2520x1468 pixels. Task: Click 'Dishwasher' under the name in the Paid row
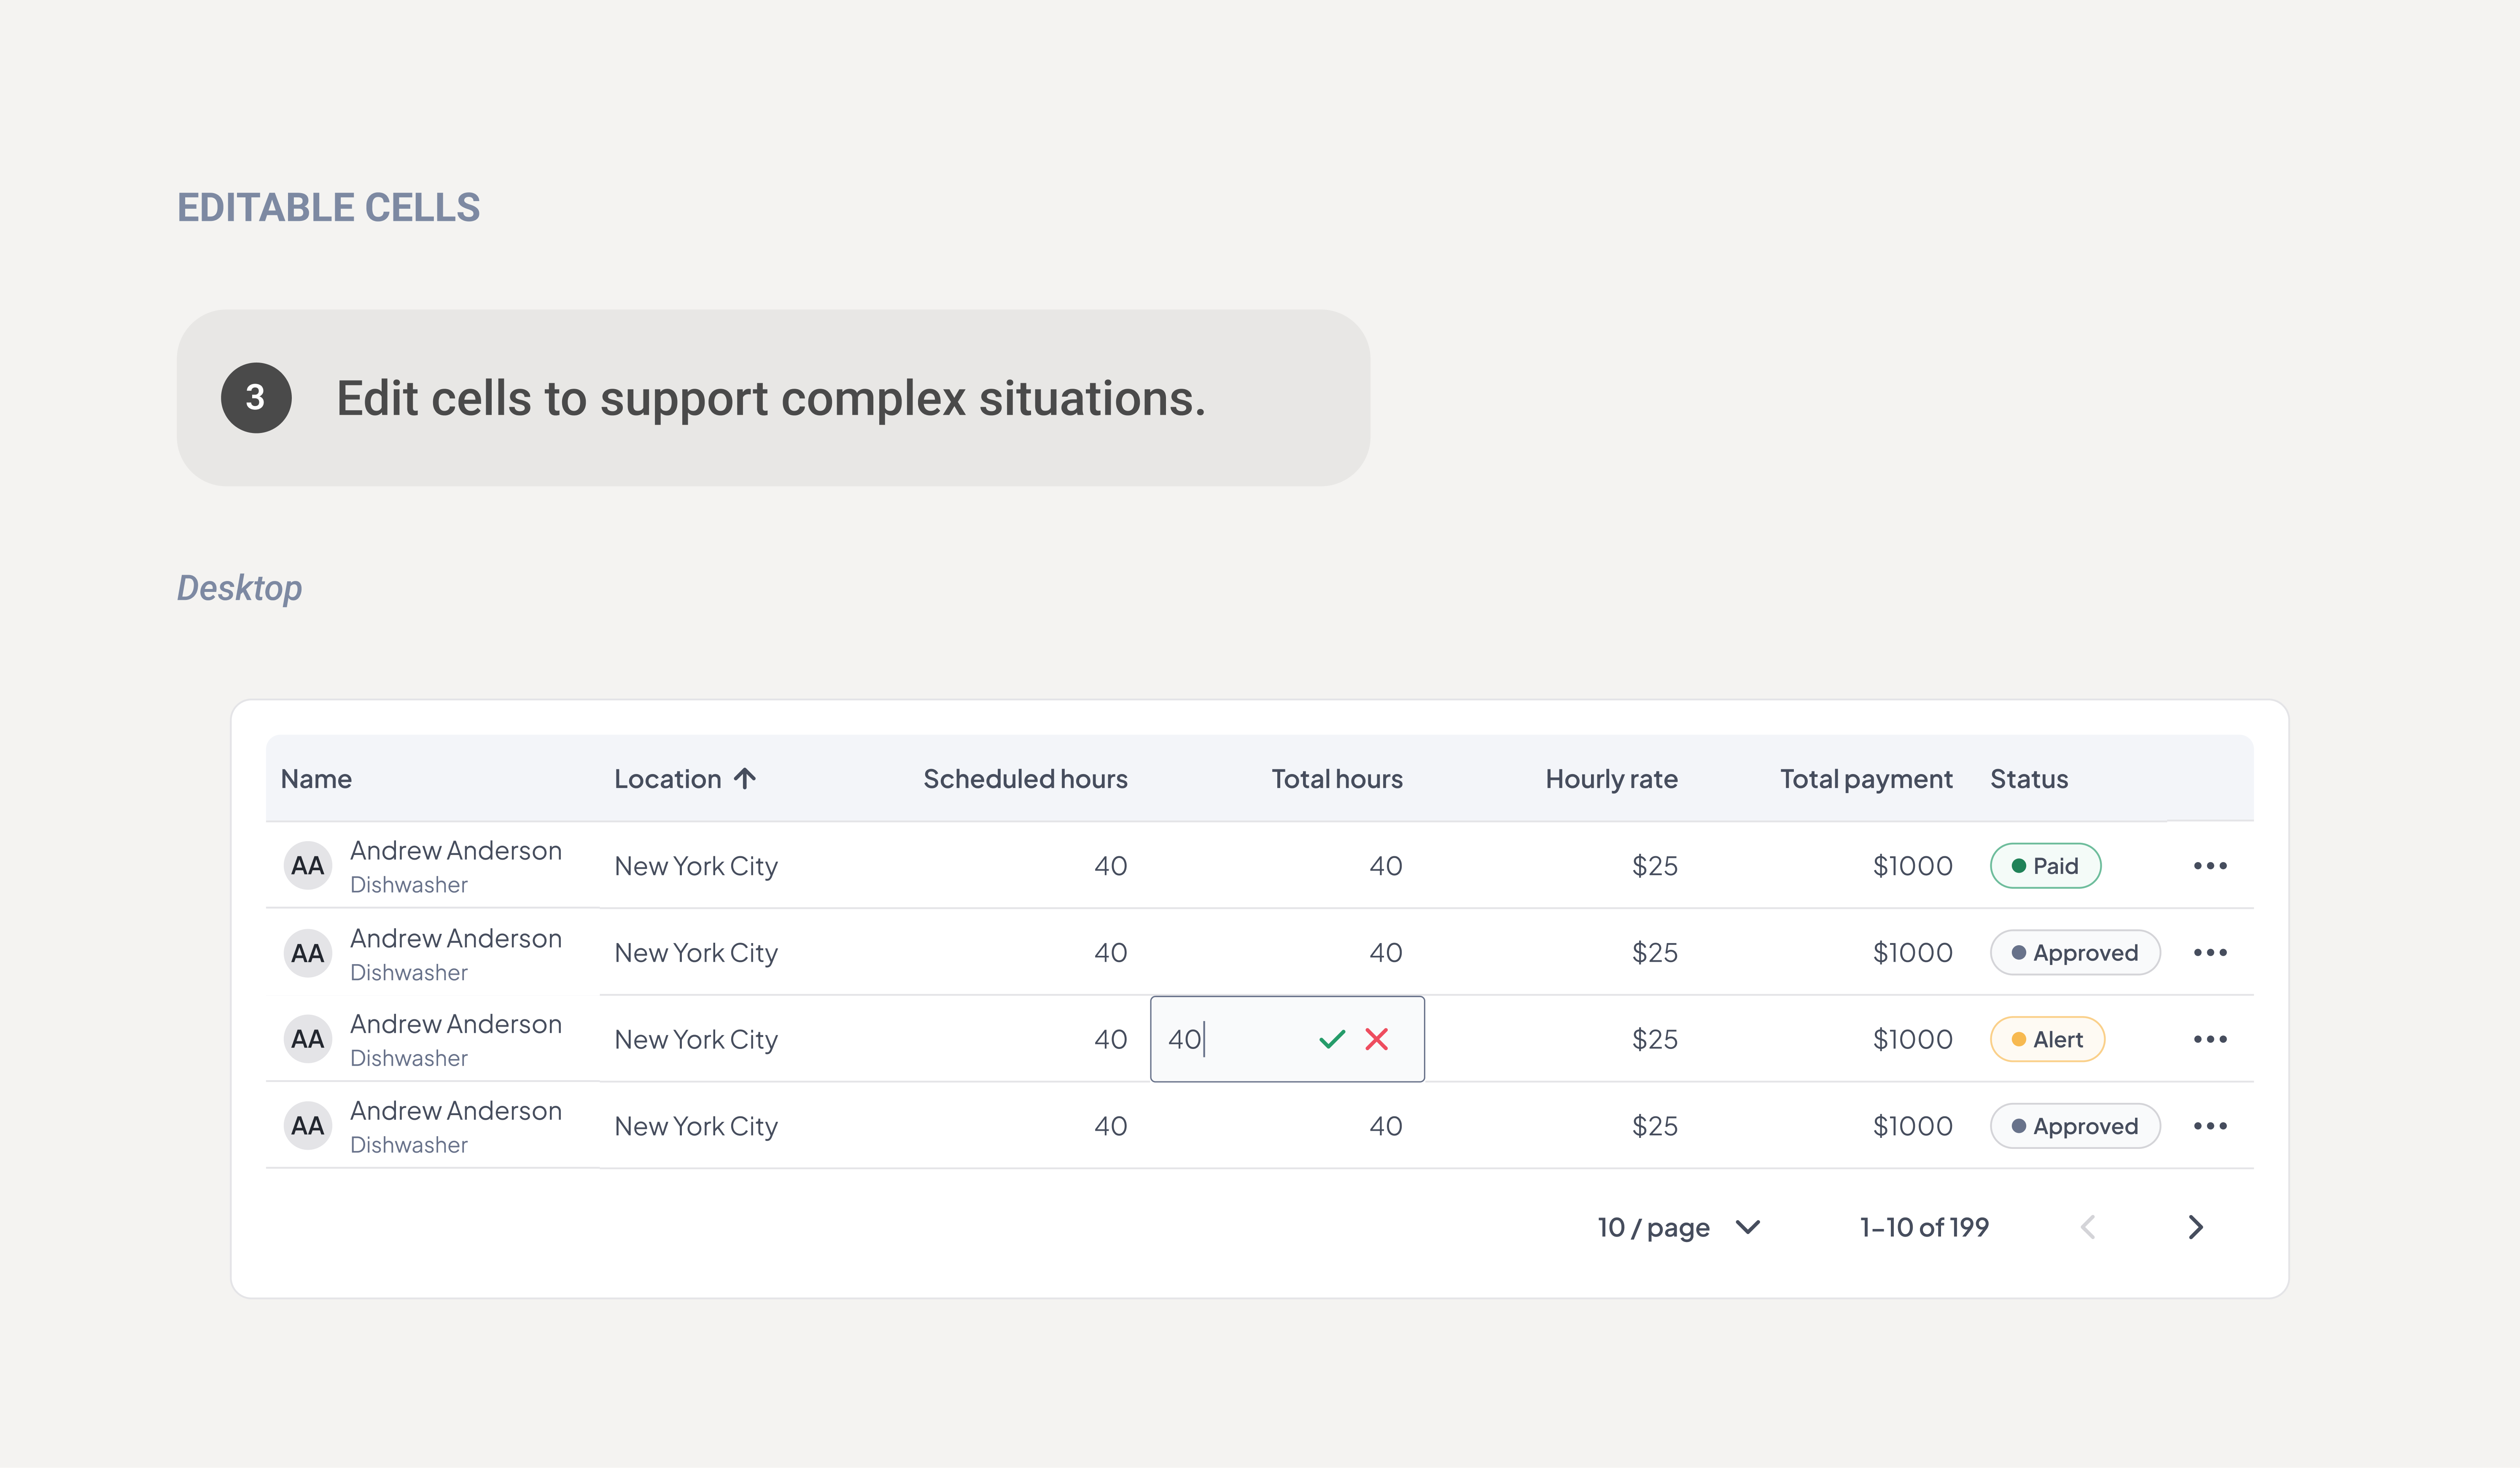tap(409, 885)
